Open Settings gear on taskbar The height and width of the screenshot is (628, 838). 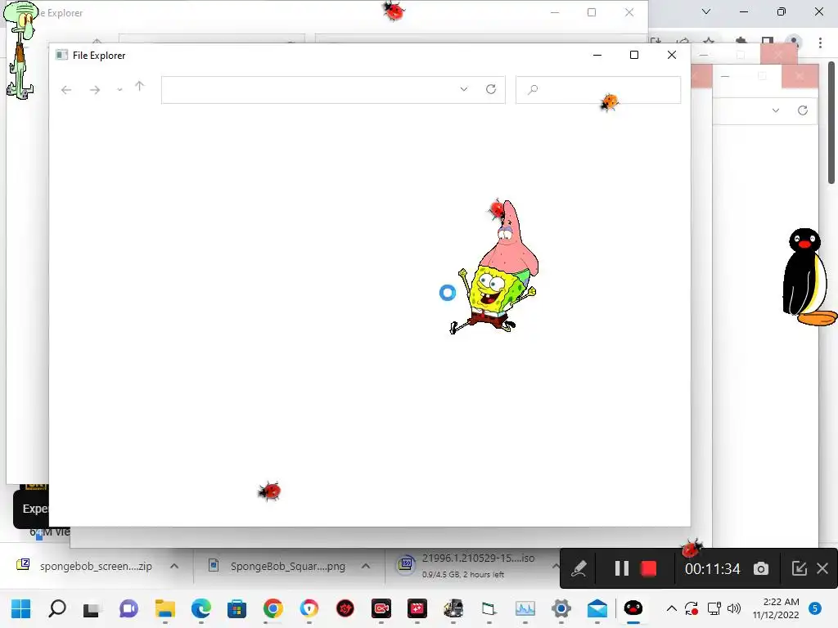coord(561,608)
